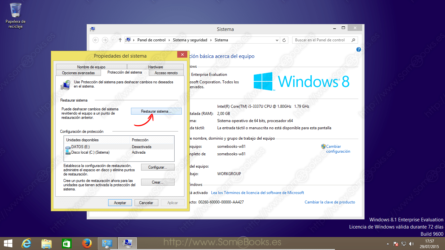
Task: Click the Disco local (C:) drive icon
Action: click(x=68, y=152)
